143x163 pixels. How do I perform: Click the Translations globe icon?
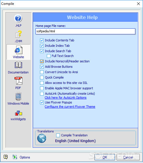(x=42, y=138)
